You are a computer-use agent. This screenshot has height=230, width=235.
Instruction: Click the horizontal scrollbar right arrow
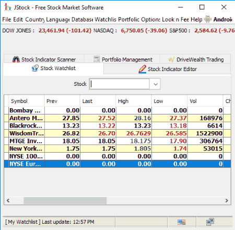pyautogui.click(x=227, y=201)
